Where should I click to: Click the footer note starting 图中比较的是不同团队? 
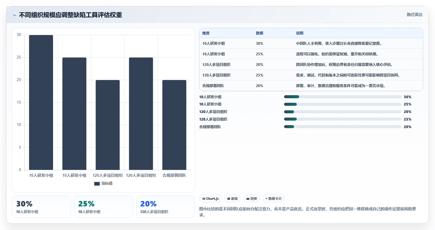(307, 212)
